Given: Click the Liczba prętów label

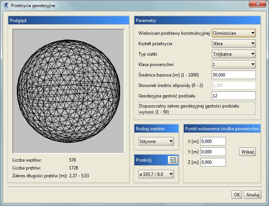Looking at the screenshot, I should (x=27, y=168).
